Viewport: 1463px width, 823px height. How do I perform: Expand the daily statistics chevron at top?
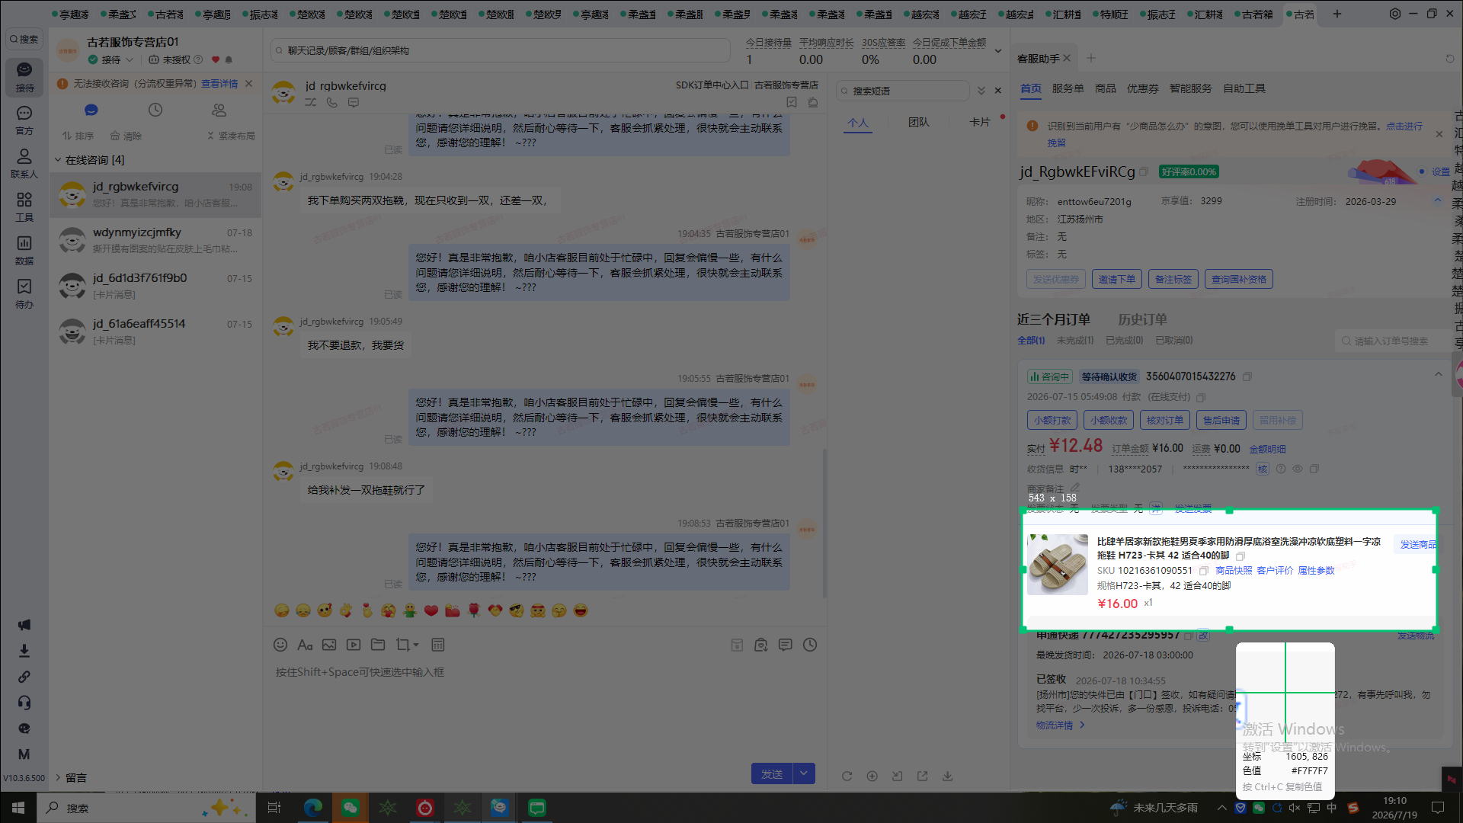tap(998, 51)
